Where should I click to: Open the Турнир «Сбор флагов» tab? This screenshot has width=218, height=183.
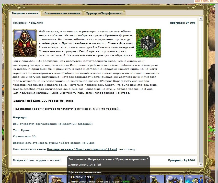[104, 13]
